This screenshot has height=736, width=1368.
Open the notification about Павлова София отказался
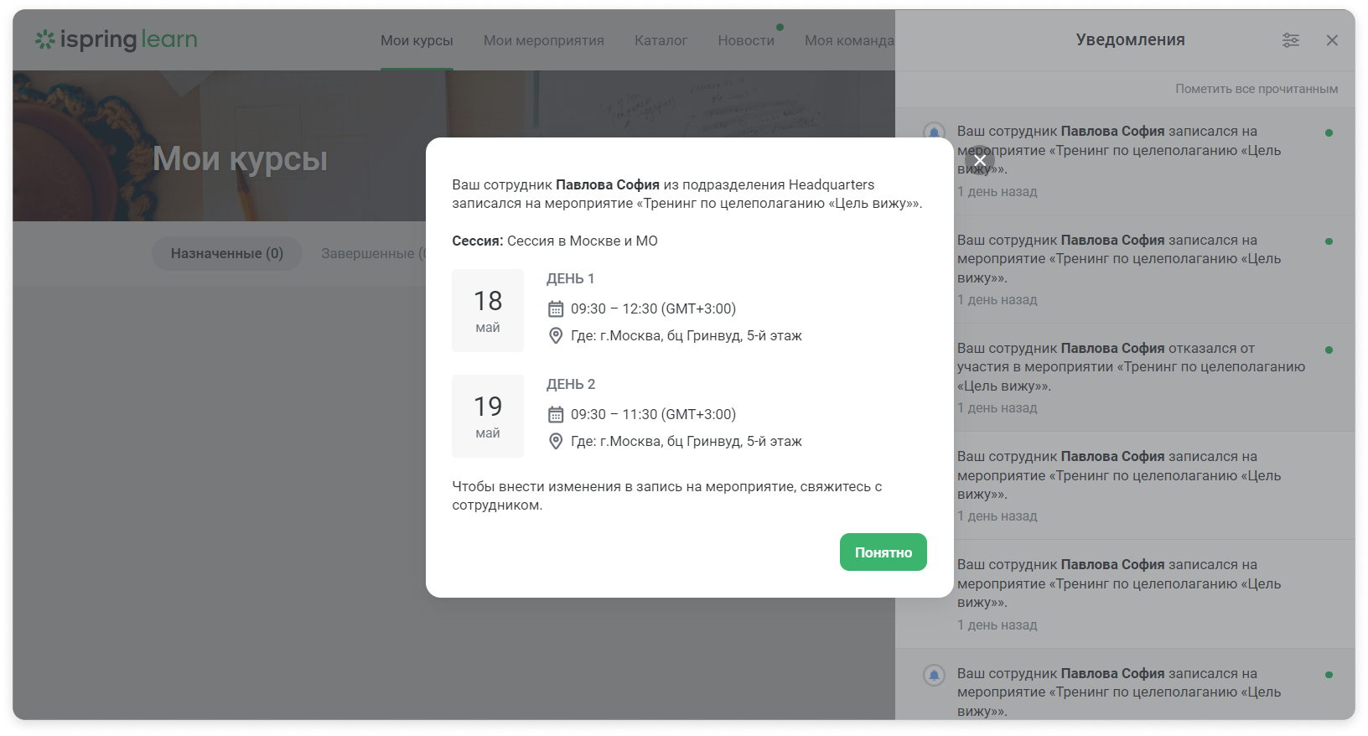[x=1125, y=378]
